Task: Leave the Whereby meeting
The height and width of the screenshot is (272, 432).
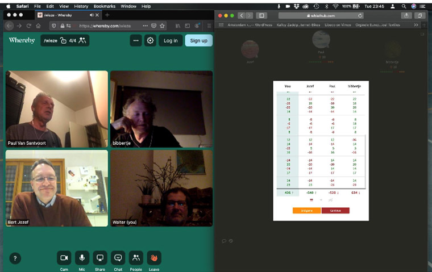Action: [x=154, y=258]
